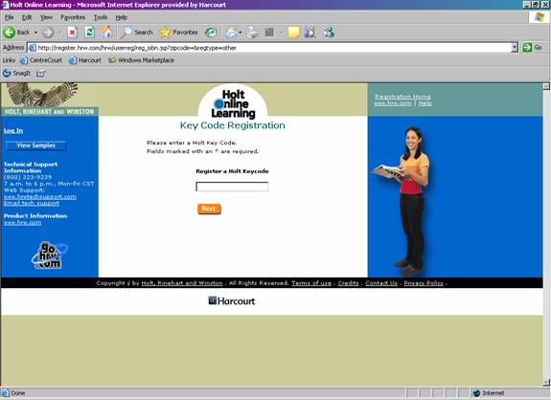
Task: Open Holt, Rinehart and Winston footer link
Action: coord(182,283)
